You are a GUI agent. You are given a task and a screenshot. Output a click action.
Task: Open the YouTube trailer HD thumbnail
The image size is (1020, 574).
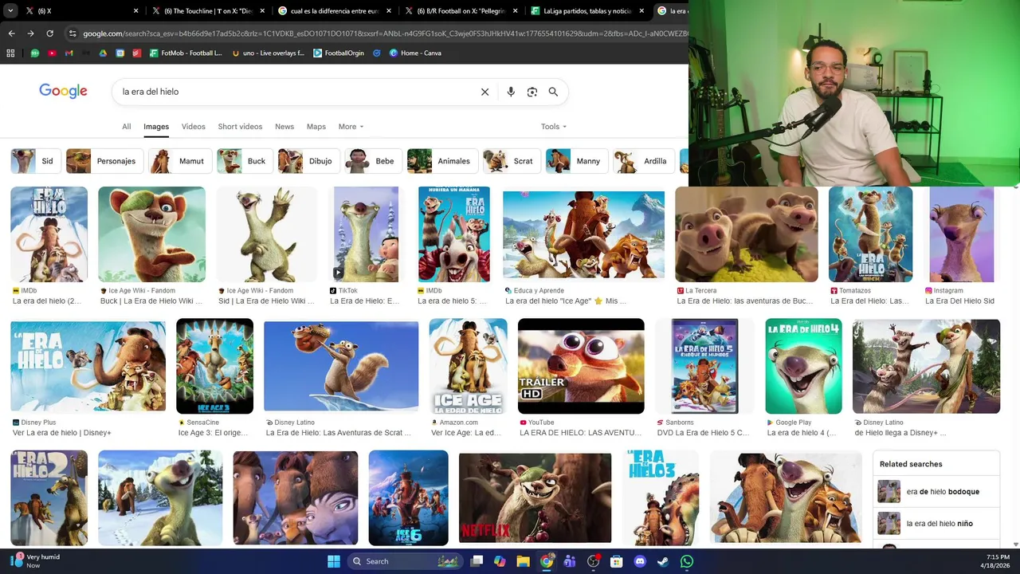click(581, 366)
